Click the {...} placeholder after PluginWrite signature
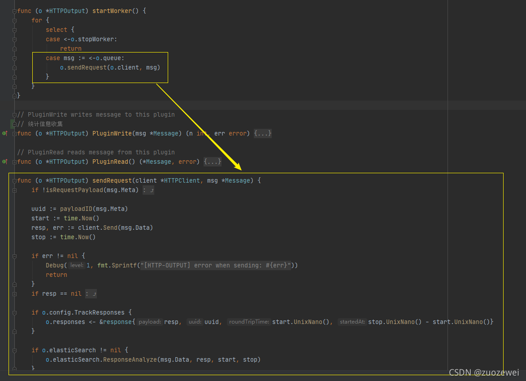 [x=262, y=133]
